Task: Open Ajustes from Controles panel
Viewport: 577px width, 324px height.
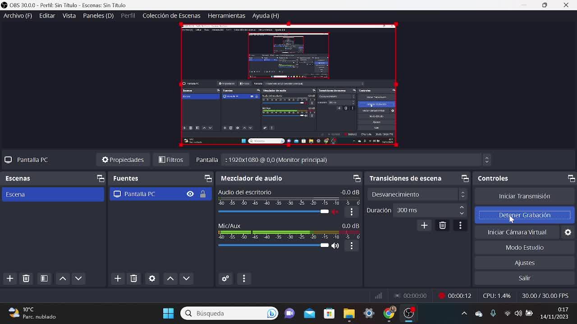Action: tap(524, 263)
